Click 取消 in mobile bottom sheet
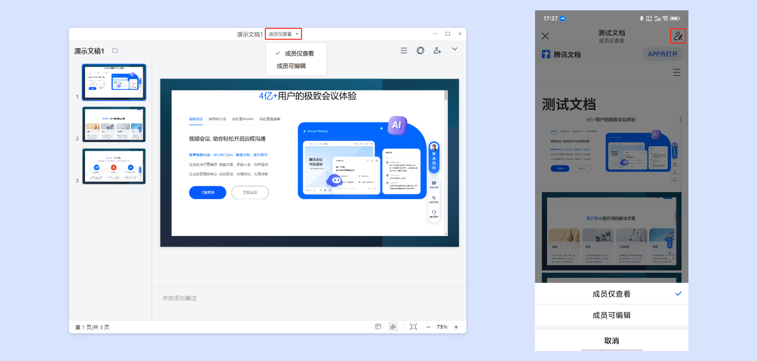757x361 pixels. (611, 341)
